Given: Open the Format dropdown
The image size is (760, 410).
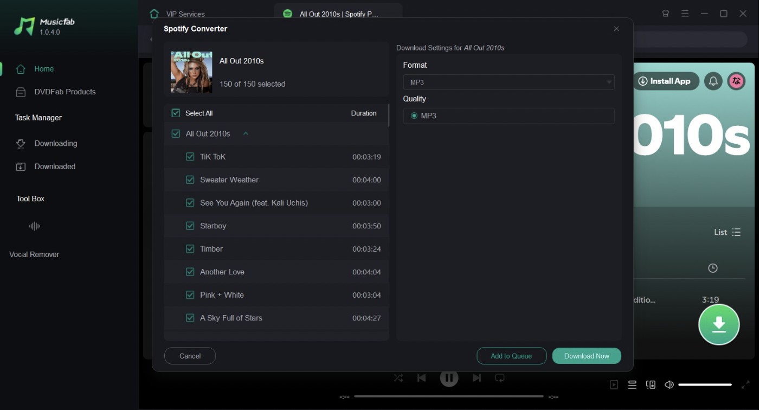Looking at the screenshot, I should click(x=508, y=82).
